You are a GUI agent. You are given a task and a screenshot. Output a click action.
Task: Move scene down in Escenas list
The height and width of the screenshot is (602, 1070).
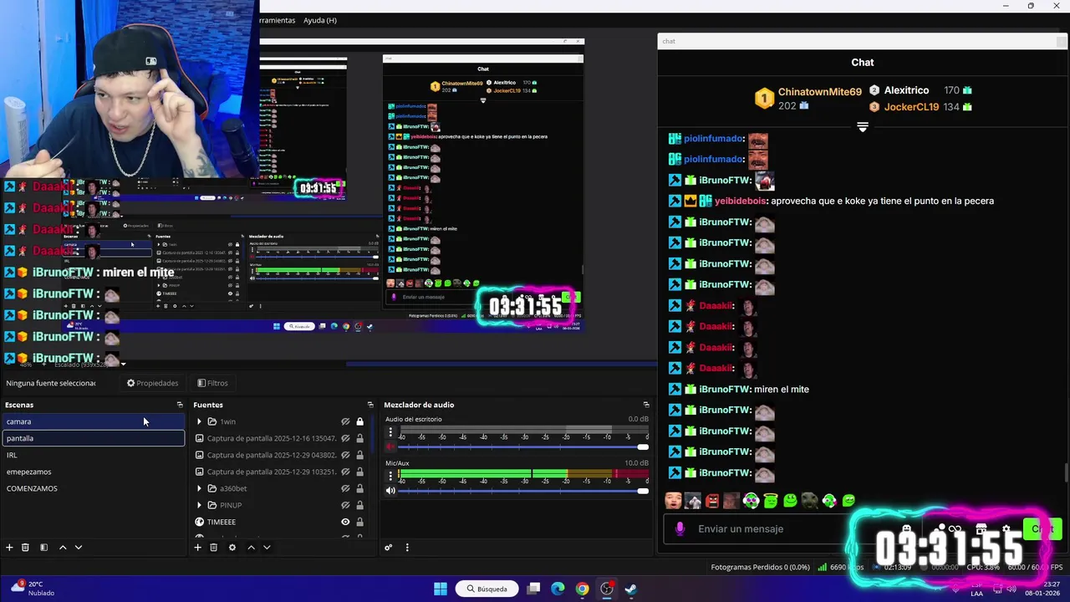[x=79, y=548]
